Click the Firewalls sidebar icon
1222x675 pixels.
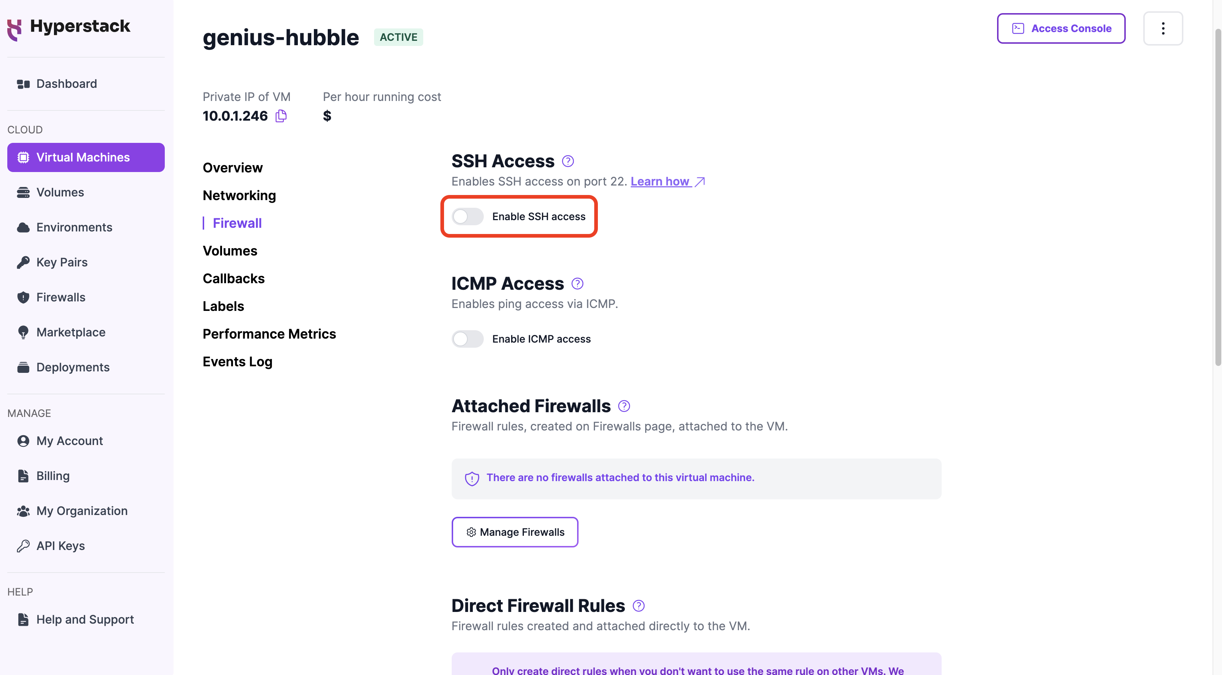pos(23,297)
